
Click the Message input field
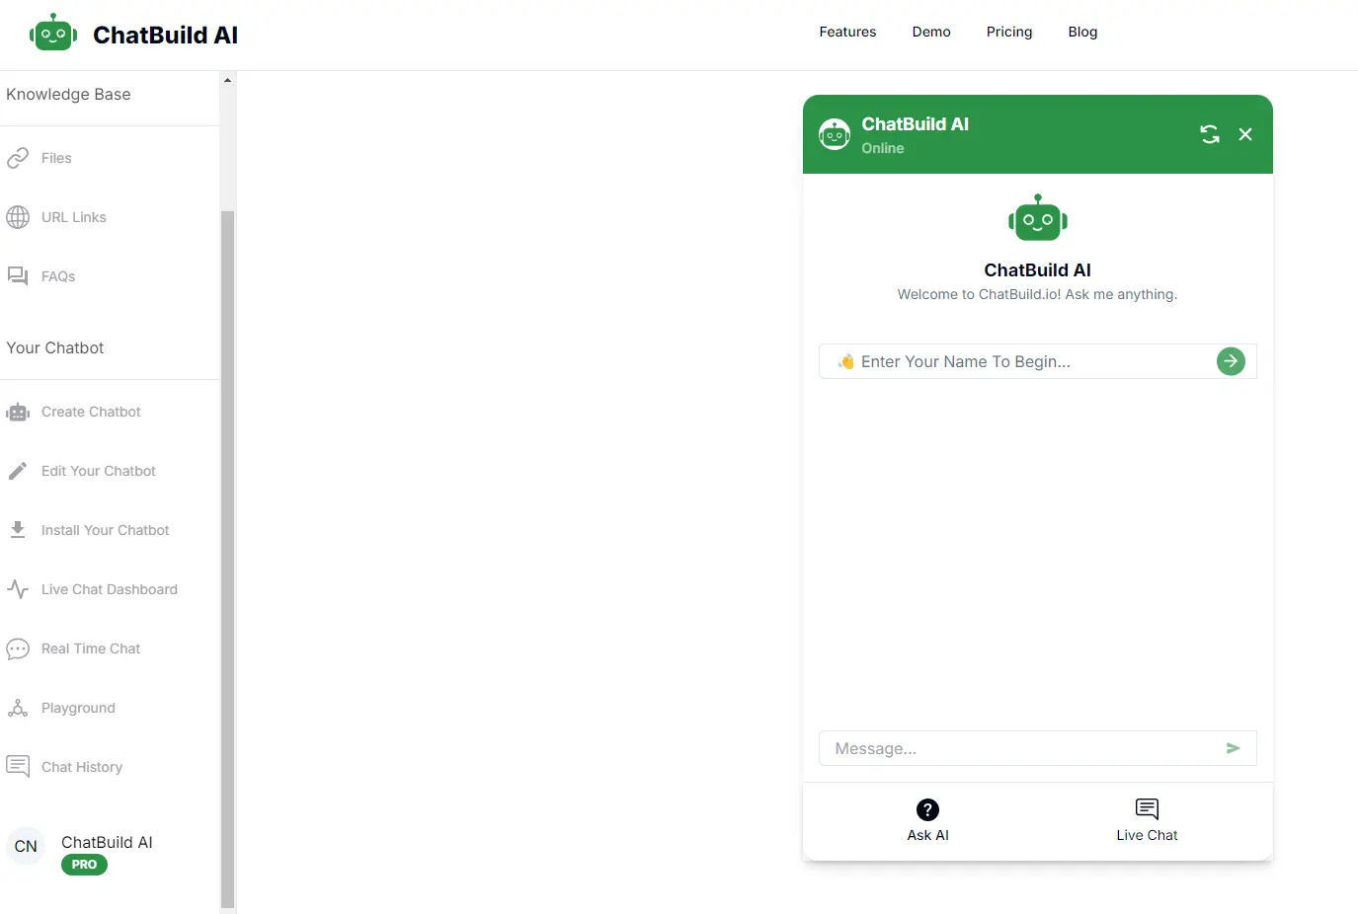coord(1022,748)
